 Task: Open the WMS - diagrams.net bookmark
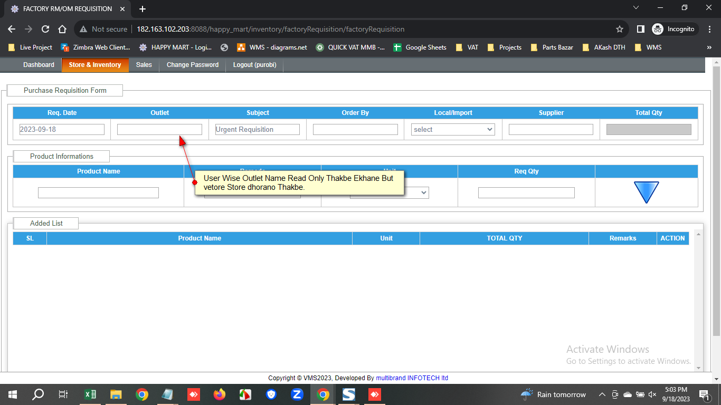(x=272, y=47)
